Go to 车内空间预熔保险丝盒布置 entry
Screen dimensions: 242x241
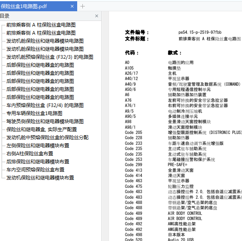coord(35,170)
